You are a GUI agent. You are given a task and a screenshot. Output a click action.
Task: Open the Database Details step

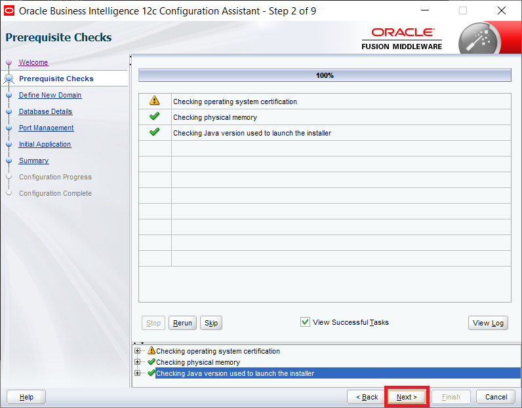click(45, 111)
